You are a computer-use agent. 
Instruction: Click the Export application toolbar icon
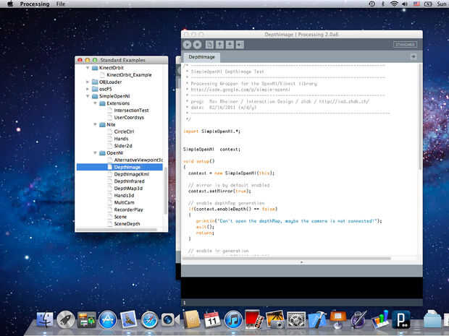click(x=240, y=44)
